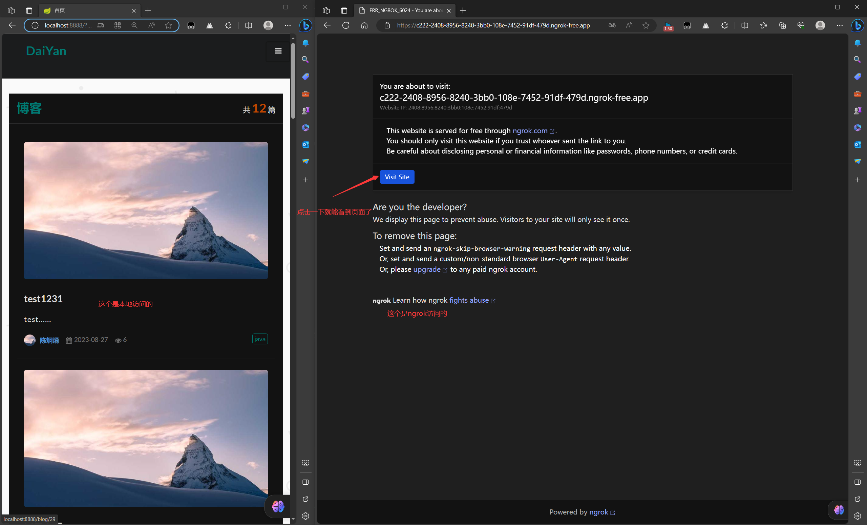Toggle split screen in right browser toolbar
The height and width of the screenshot is (525, 867).
pyautogui.click(x=744, y=25)
